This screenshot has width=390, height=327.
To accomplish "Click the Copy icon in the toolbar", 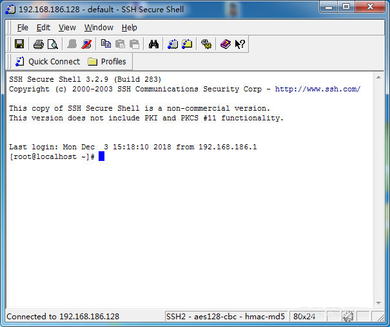I will click(x=106, y=44).
